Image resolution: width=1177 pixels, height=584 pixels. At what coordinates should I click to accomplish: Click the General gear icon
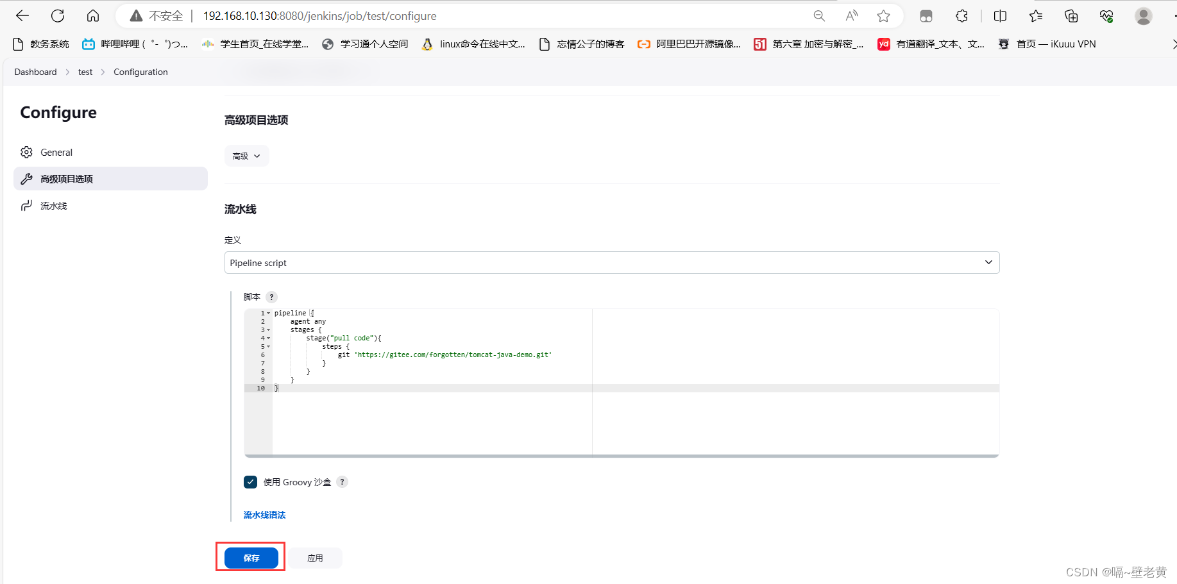pos(26,152)
